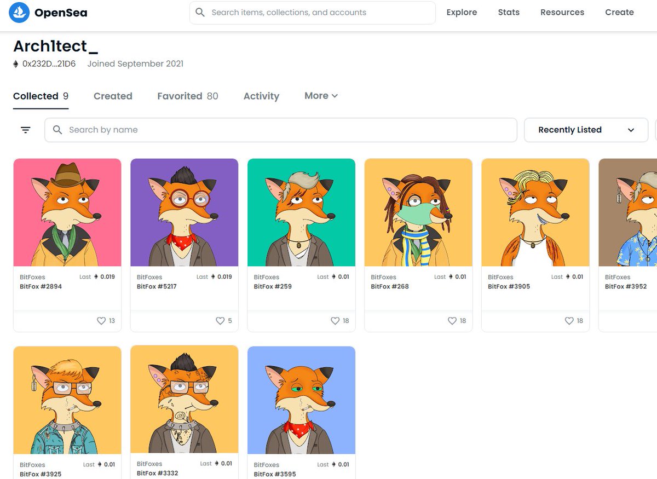The image size is (657, 479).
Task: Click last price 0.01 on BitFox #259
Action: pos(343,277)
